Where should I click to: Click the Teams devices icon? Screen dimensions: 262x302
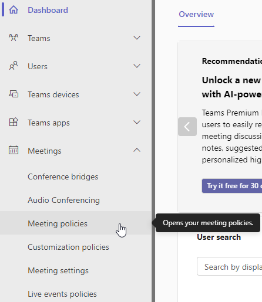(x=14, y=94)
